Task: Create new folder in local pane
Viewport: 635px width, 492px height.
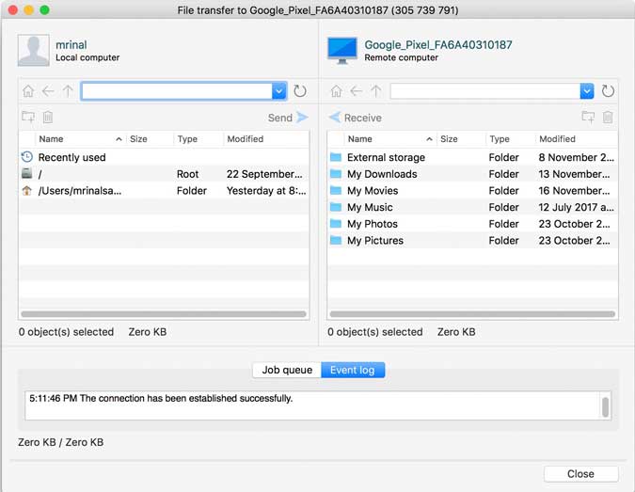Action: 28,118
